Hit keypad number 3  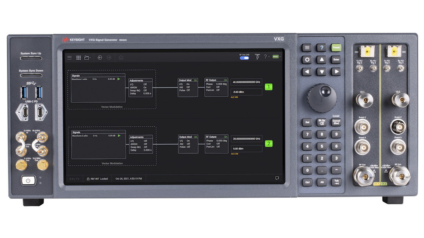click(x=336, y=158)
